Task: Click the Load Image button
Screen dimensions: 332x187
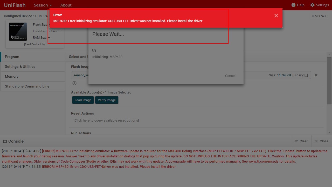Action: point(83,100)
